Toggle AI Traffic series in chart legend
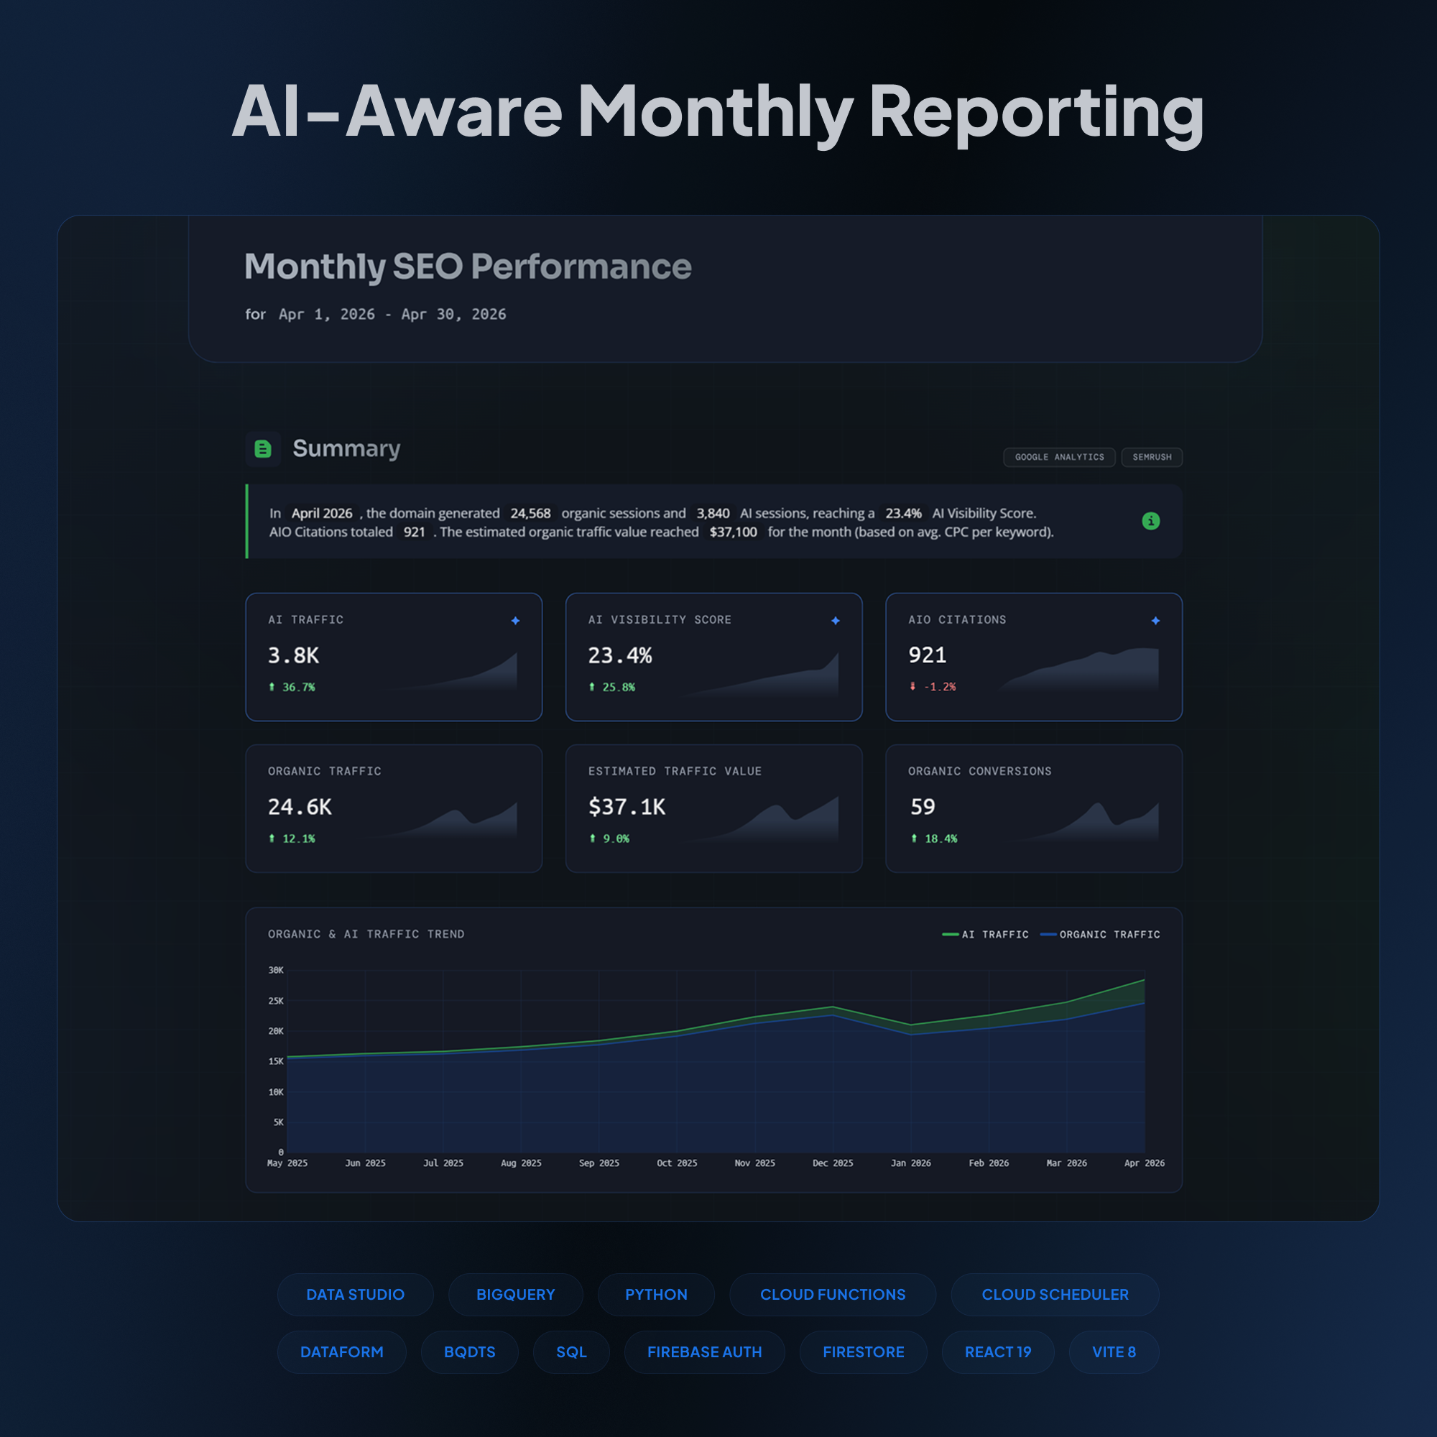 tap(985, 934)
